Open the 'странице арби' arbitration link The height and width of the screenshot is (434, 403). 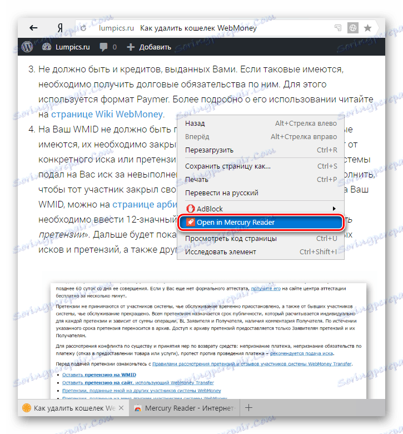click(145, 205)
